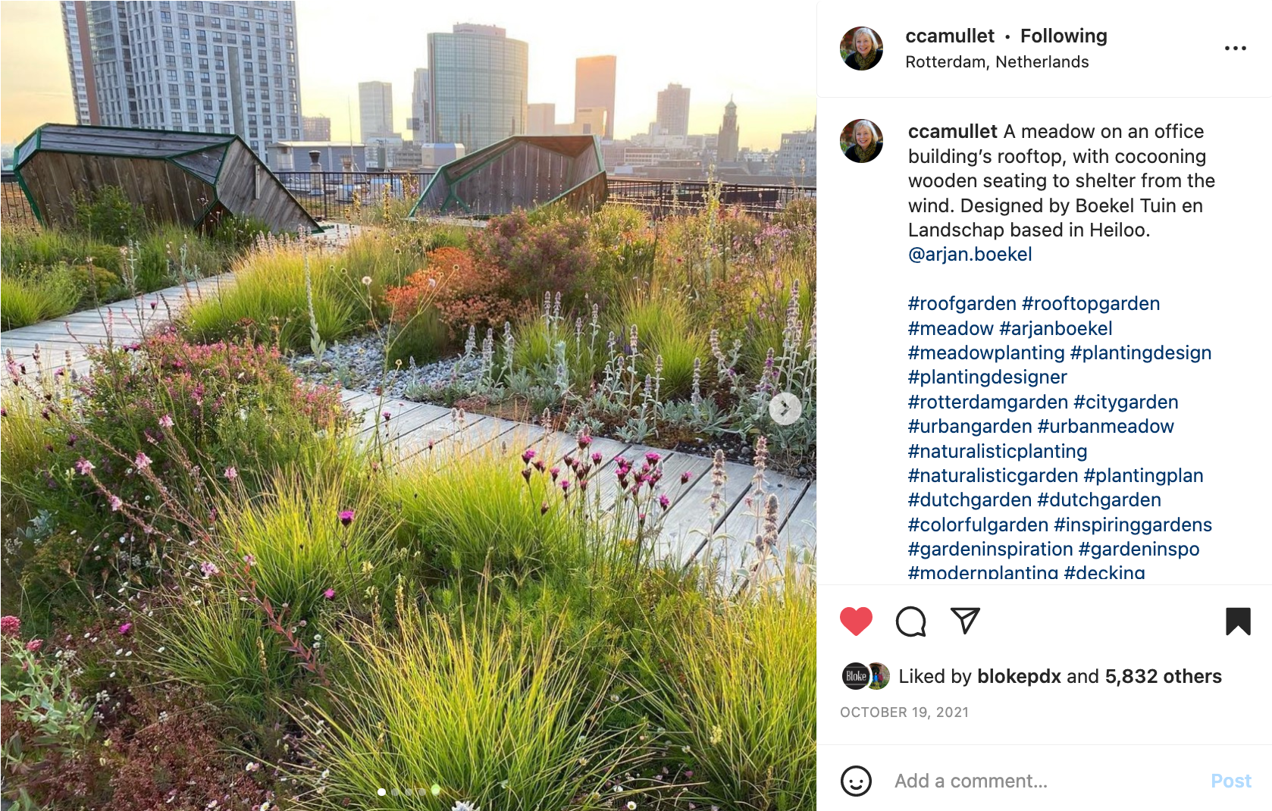1272x811 pixels.
Task: Open the #urbanmeadow hashtag
Action: [1105, 427]
